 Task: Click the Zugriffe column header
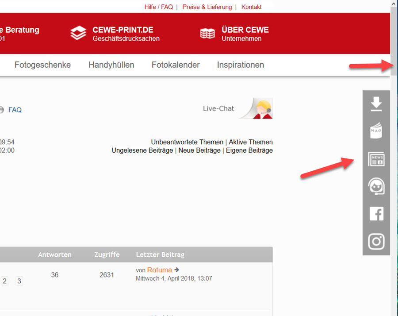pyautogui.click(x=107, y=254)
